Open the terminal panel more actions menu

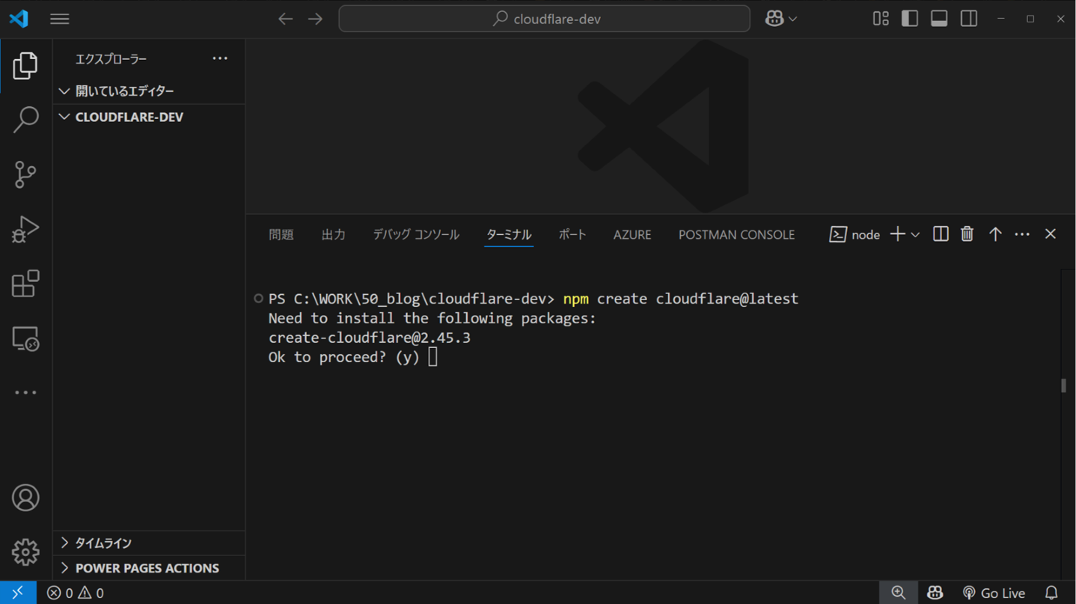1022,234
